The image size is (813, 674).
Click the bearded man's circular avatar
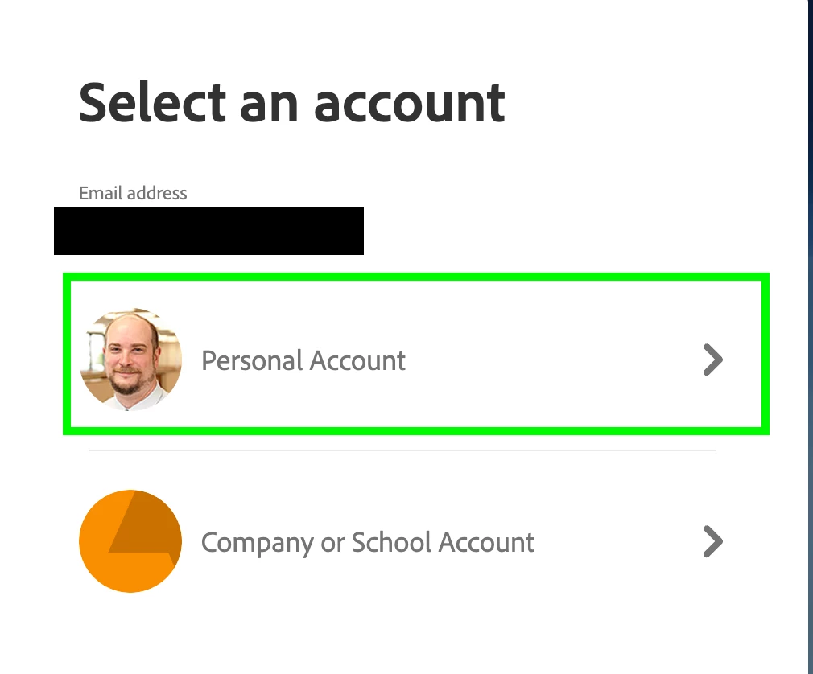(130, 360)
